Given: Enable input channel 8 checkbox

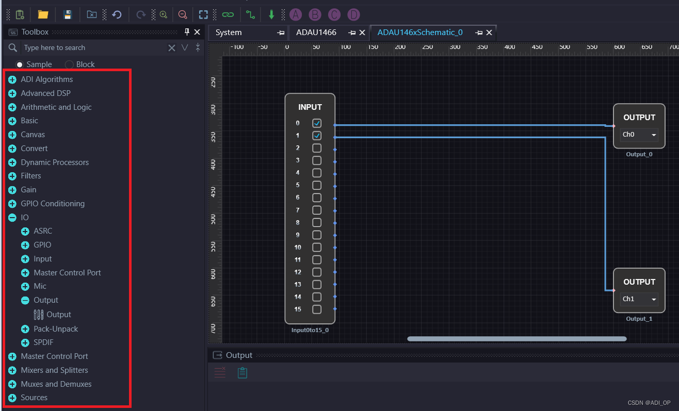Looking at the screenshot, I should coord(317,222).
